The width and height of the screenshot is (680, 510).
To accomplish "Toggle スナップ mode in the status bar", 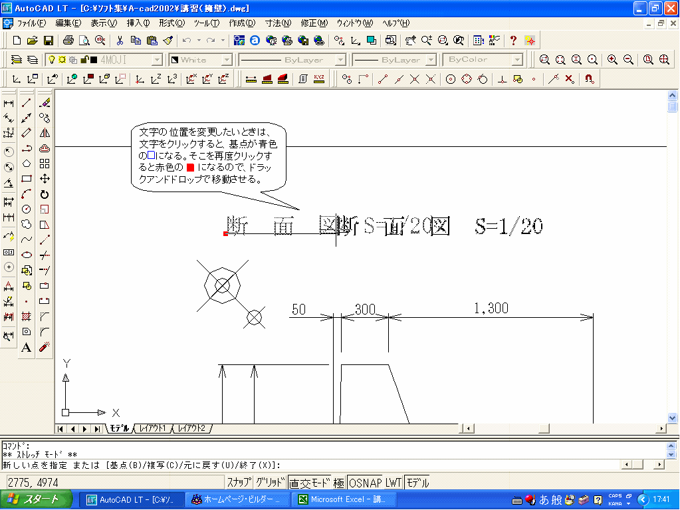I will 239,482.
